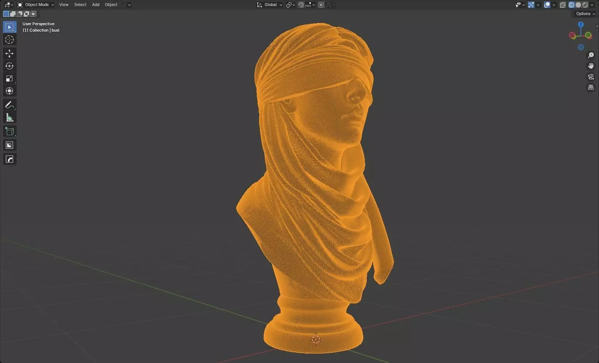Switch to material preview shading

585,5
